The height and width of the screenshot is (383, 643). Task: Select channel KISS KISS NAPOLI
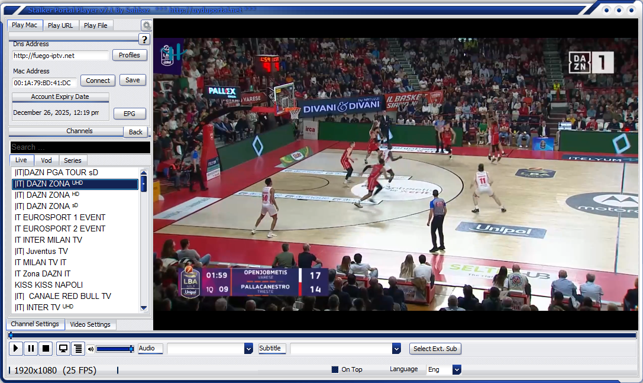point(76,285)
